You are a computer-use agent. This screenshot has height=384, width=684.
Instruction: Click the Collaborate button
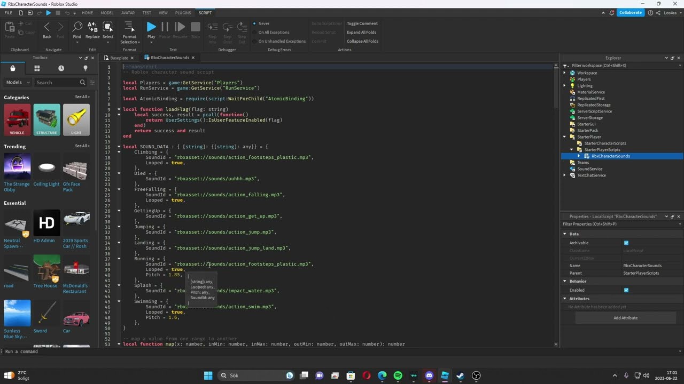[631, 13]
